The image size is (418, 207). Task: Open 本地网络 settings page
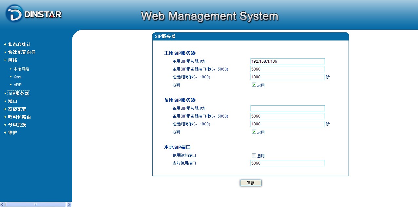[x=21, y=69]
